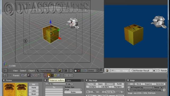Open the Panels menu

coord(16,75)
